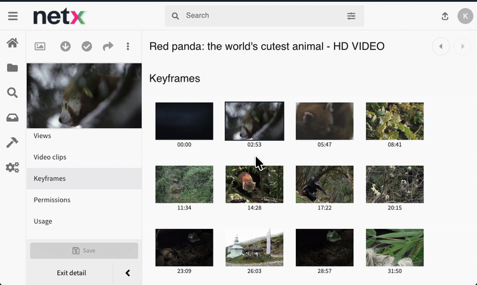The image size is (477, 285).
Task: Open the Permissions section
Action: click(x=52, y=200)
